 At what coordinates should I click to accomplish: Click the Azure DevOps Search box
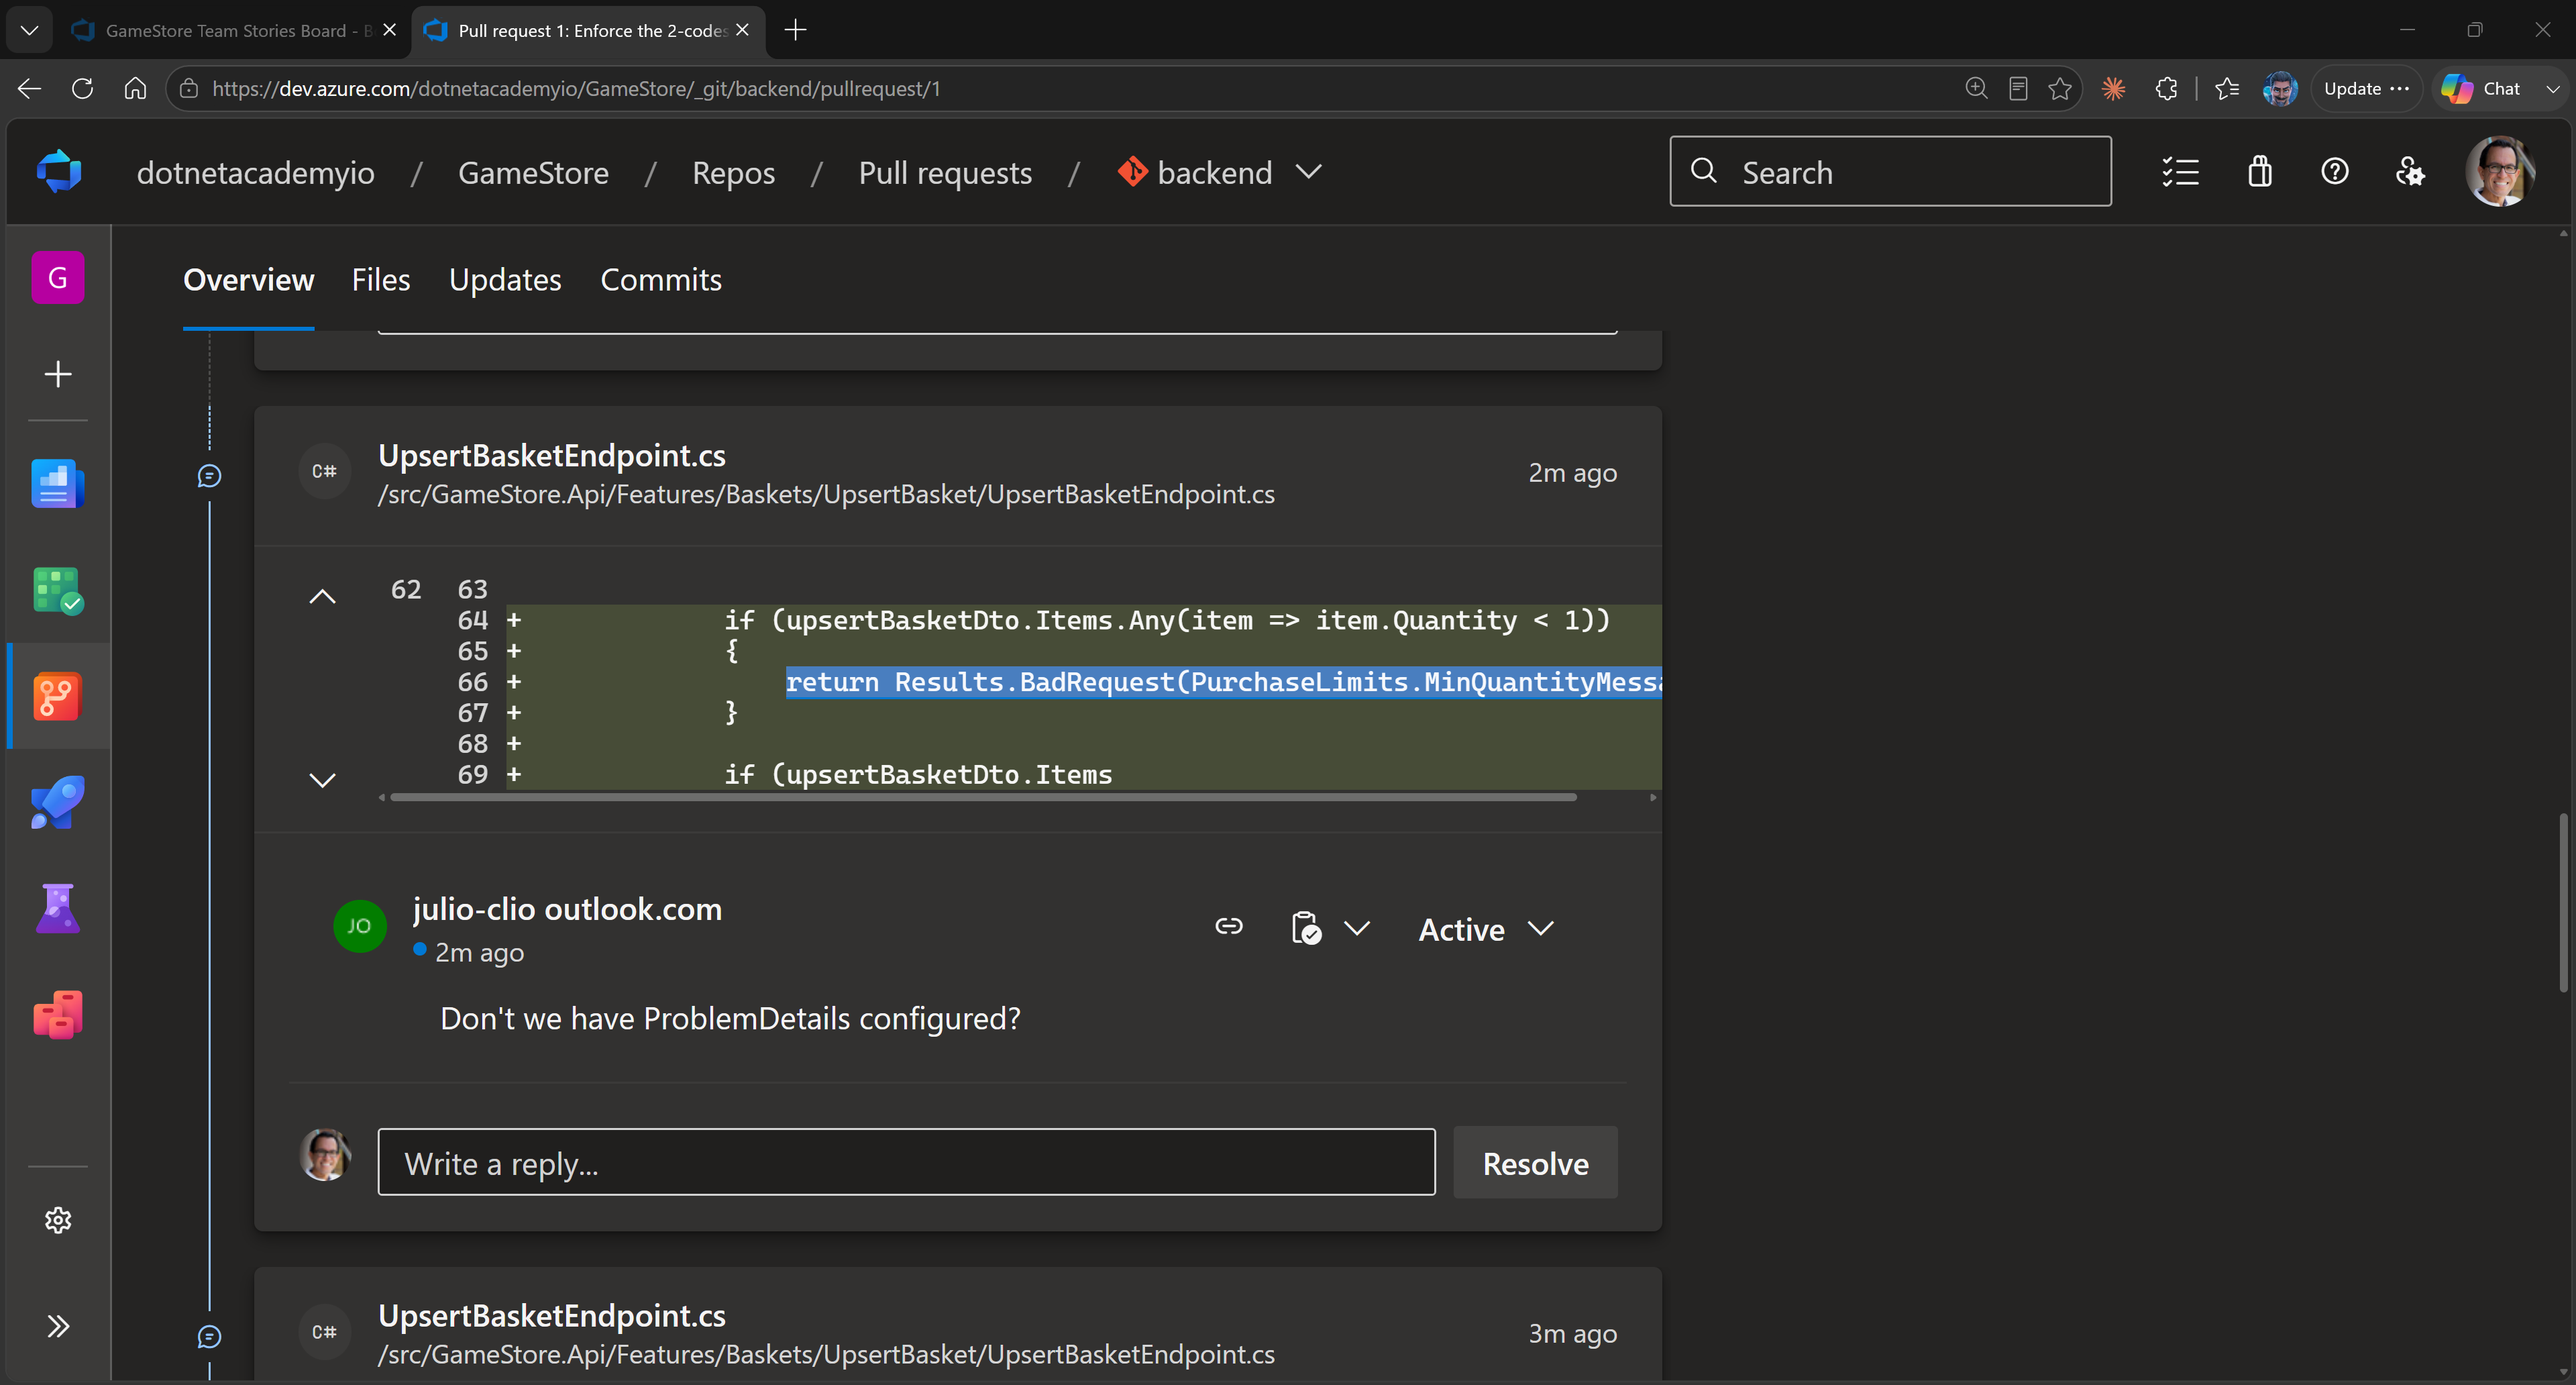(1890, 172)
